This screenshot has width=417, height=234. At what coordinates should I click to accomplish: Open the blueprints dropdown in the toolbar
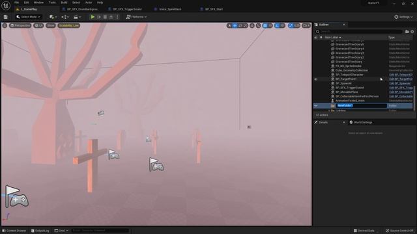coord(65,17)
